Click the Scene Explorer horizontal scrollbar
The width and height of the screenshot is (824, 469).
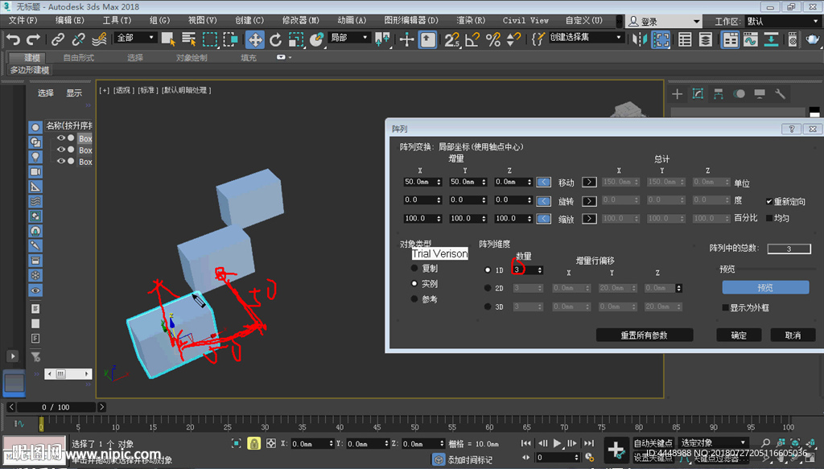pyautogui.click(x=68, y=374)
